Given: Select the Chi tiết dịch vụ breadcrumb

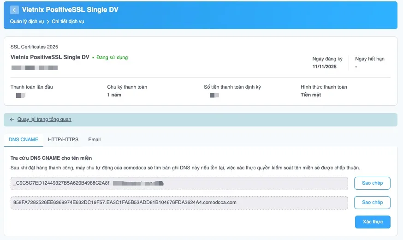Looking at the screenshot, I should pyautogui.click(x=68, y=21).
